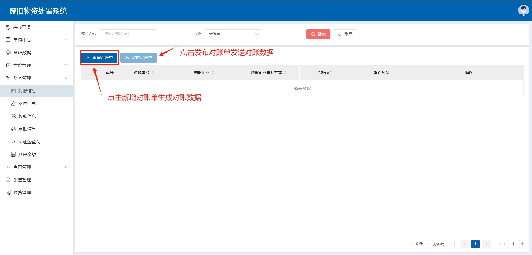Expand the 合同管理 sidebar menu
532x255 pixels.
(36, 167)
